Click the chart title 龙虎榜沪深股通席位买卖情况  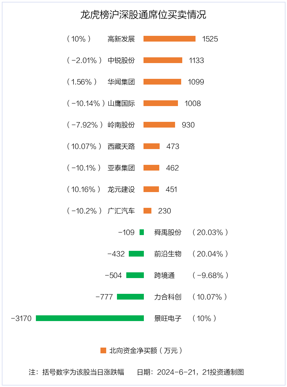(x=143, y=15)
